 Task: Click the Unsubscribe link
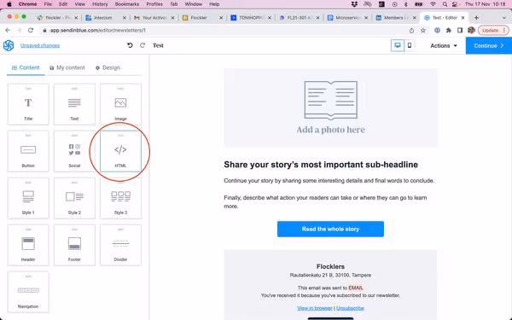point(350,308)
